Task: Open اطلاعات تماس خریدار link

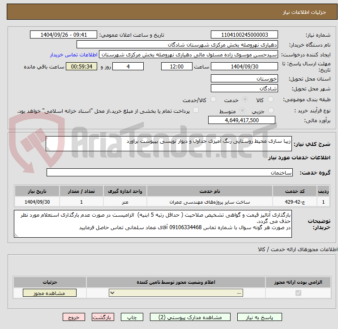Action: click(74, 55)
